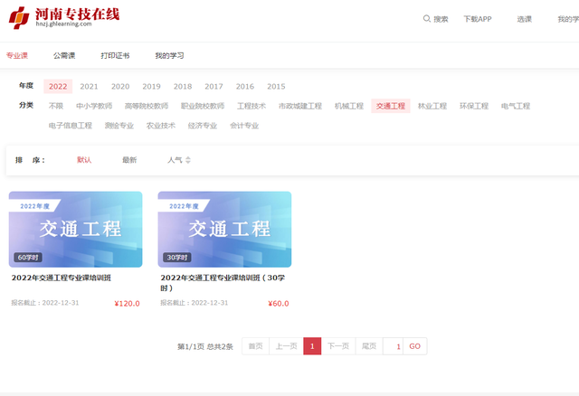579x396 pixels.
Task: Select the 交通工程 category
Action: coord(391,106)
